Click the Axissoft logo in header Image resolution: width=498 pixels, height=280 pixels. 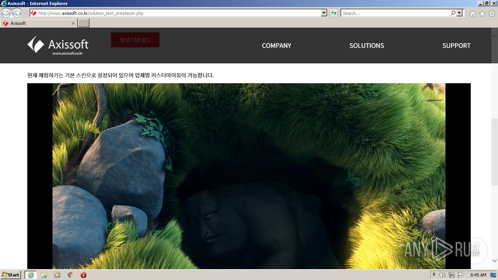click(58, 45)
